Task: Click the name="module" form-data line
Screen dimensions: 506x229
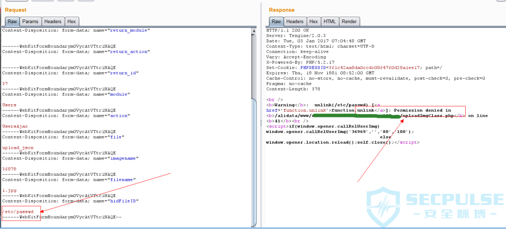Action: [66, 94]
